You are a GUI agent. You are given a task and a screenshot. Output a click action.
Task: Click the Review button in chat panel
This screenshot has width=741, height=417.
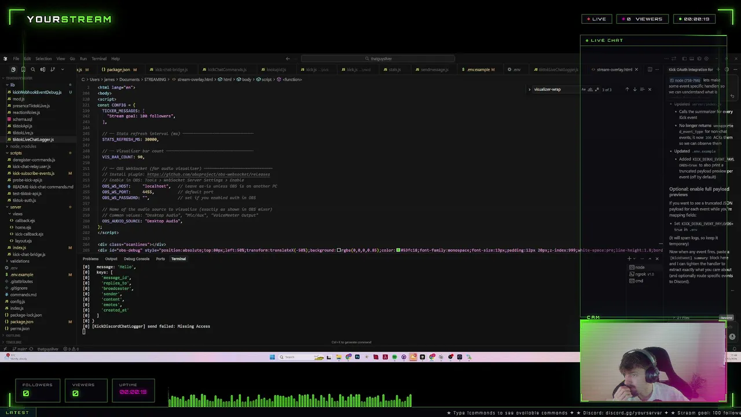[726, 318]
